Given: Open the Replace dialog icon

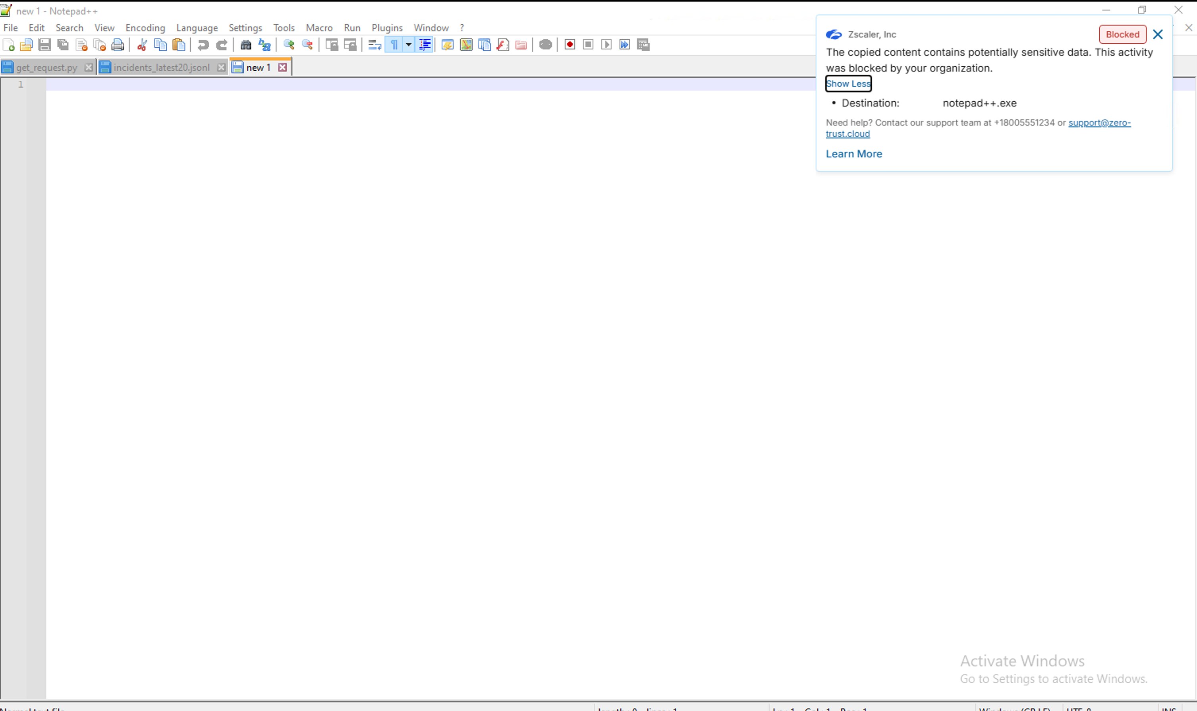Looking at the screenshot, I should coord(264,45).
